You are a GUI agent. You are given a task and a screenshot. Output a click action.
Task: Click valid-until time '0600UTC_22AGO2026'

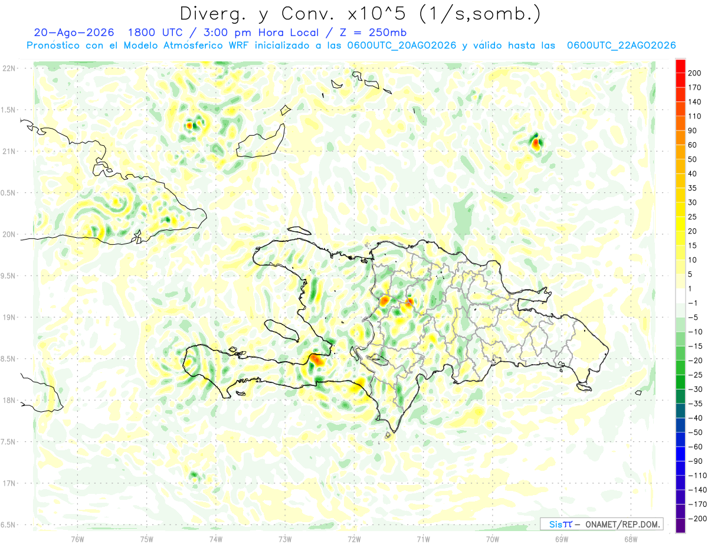621,45
